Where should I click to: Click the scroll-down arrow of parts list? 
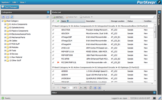[155, 81]
